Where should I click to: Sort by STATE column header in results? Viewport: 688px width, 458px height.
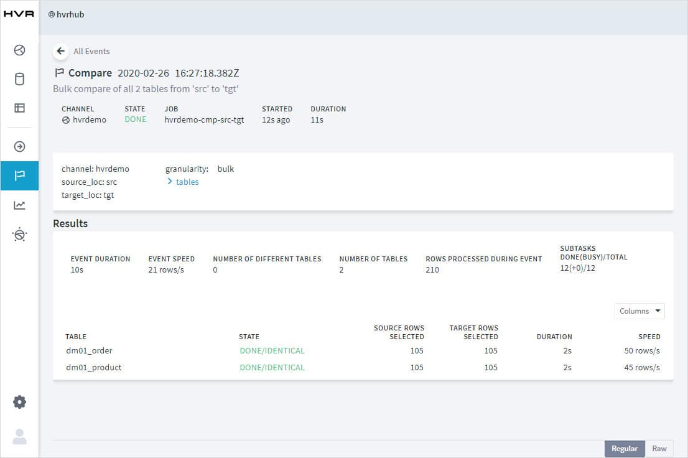coord(249,337)
